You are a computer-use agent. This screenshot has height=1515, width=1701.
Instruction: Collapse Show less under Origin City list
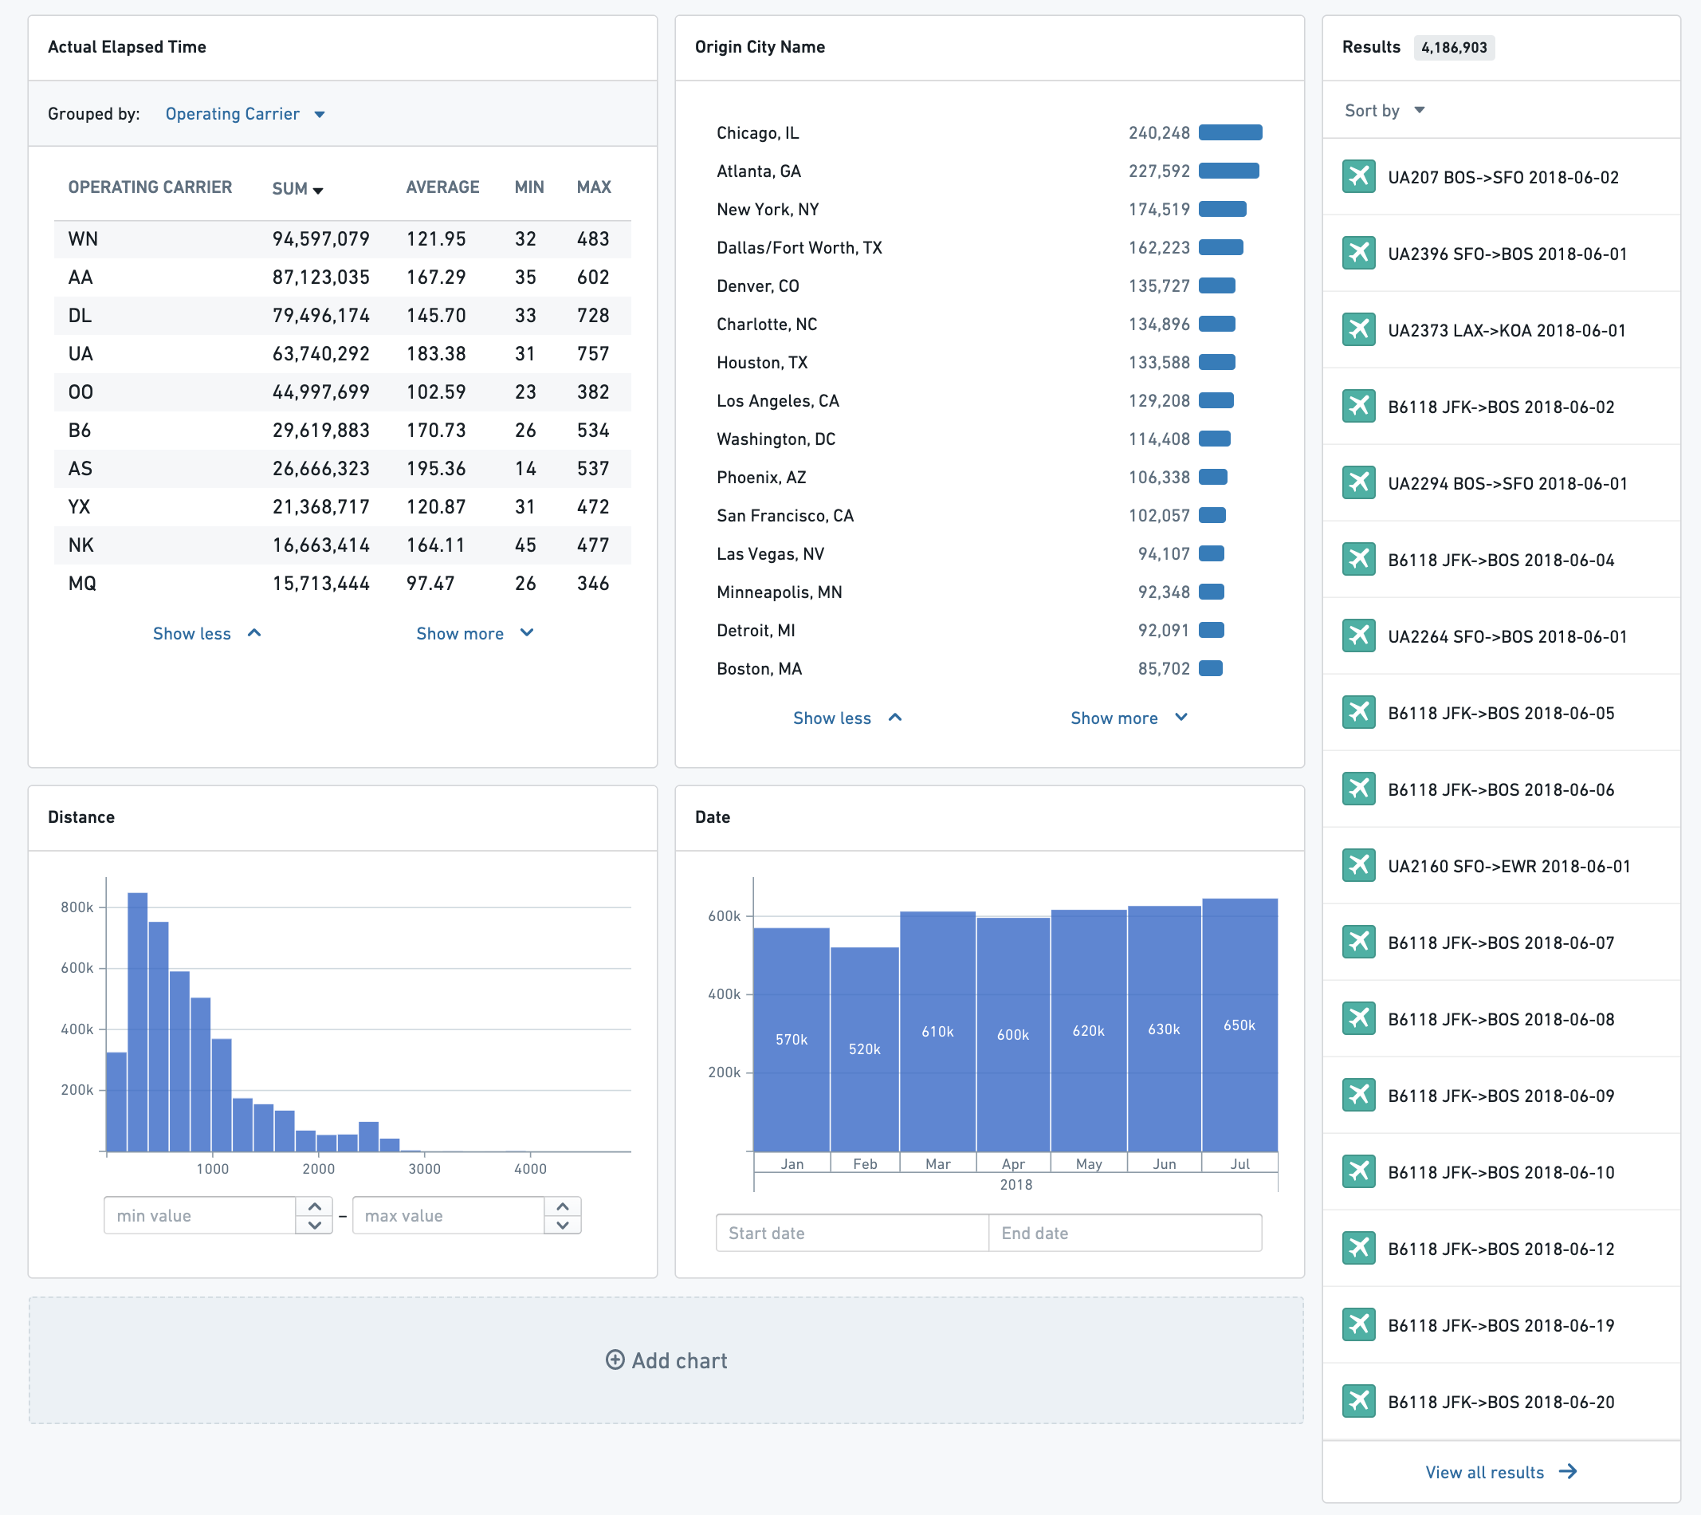(x=847, y=718)
